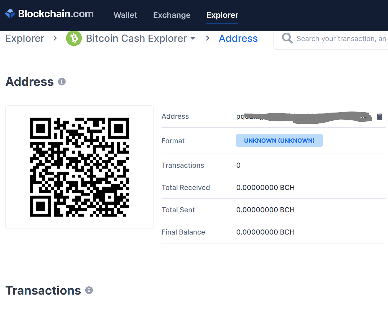388x328 pixels.
Task: Go to Explorer breadcrumb link
Action: [x=25, y=38]
